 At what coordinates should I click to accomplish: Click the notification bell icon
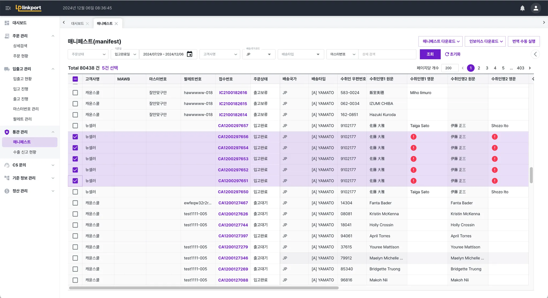point(522,8)
